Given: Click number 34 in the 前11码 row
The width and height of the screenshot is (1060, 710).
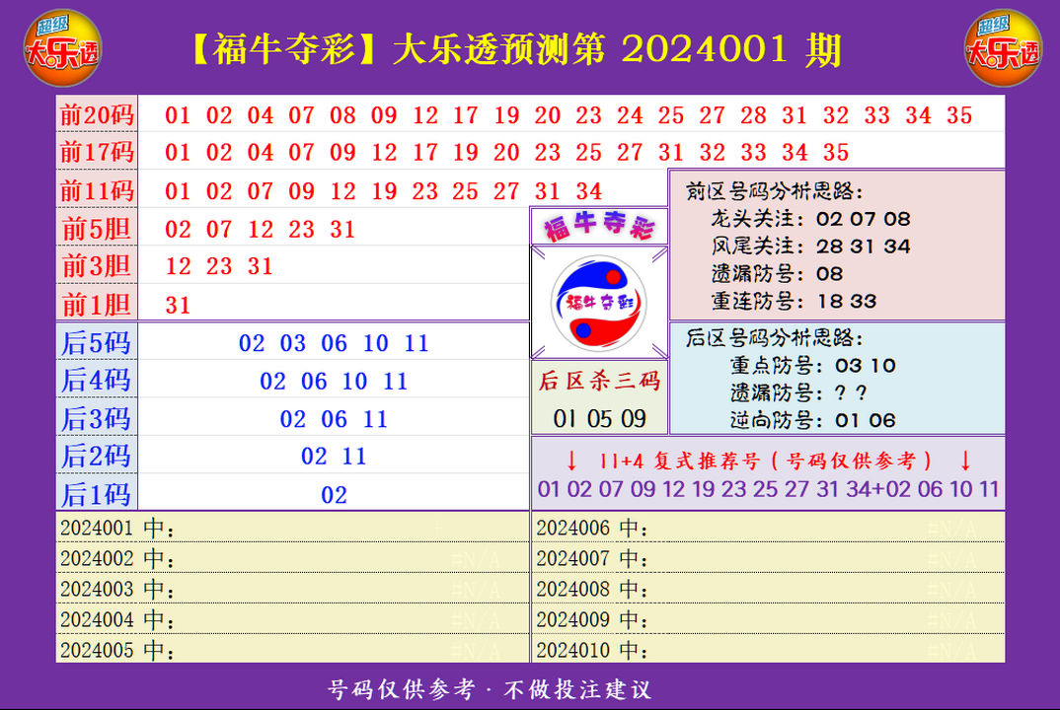Looking at the screenshot, I should click(x=589, y=191).
